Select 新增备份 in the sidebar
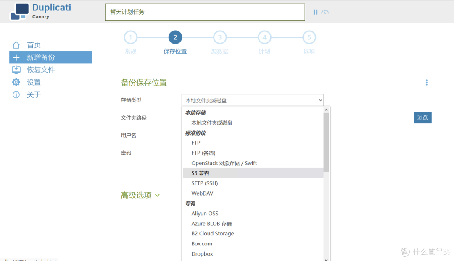This screenshot has width=454, height=261. click(51, 57)
